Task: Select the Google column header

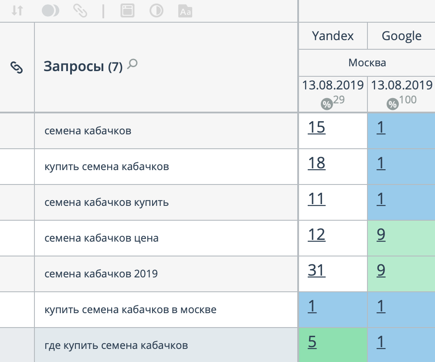Action: click(x=401, y=36)
